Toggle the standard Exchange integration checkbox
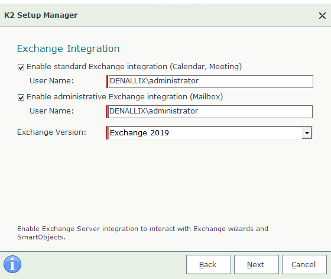The image size is (331, 279). click(x=21, y=67)
